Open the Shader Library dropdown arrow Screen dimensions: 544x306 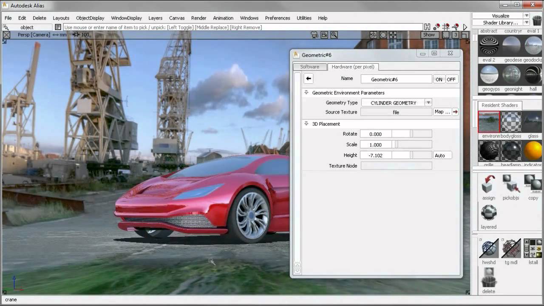pos(527,23)
